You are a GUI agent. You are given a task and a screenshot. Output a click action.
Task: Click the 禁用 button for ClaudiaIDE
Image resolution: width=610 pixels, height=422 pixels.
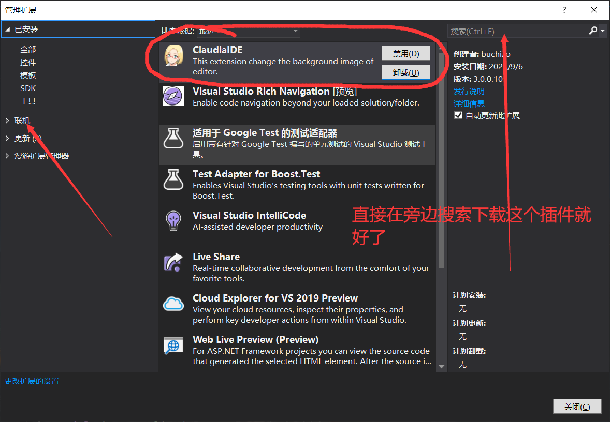[406, 53]
